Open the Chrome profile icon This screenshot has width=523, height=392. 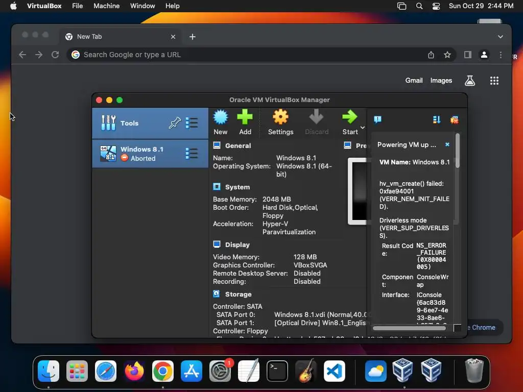pos(484,55)
